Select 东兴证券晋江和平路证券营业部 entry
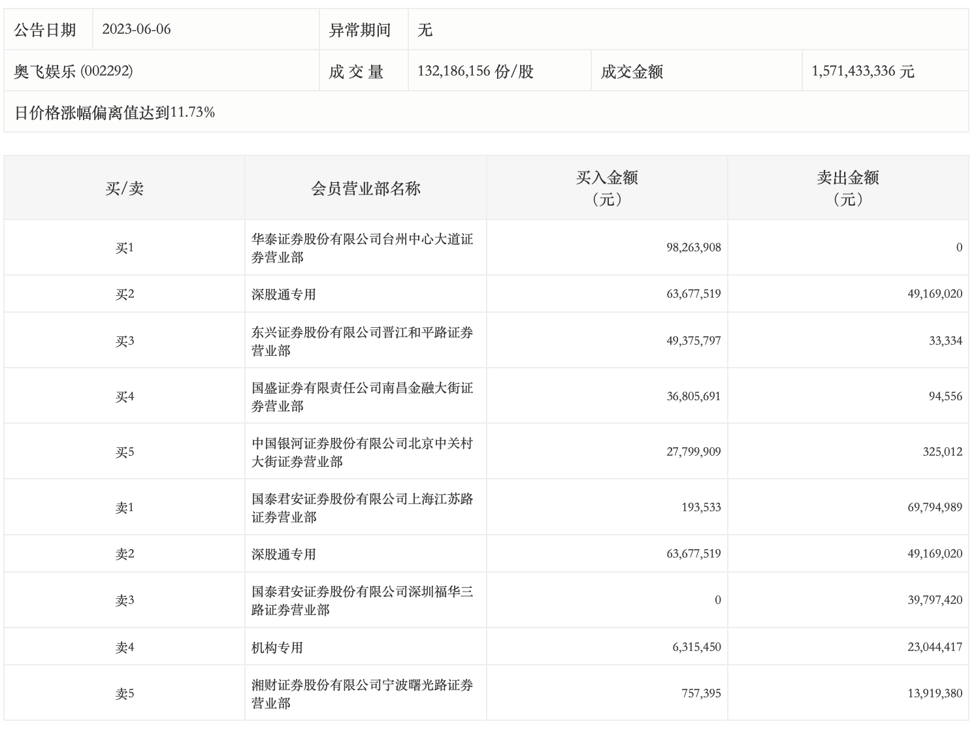This screenshot has width=976, height=730. click(x=362, y=341)
